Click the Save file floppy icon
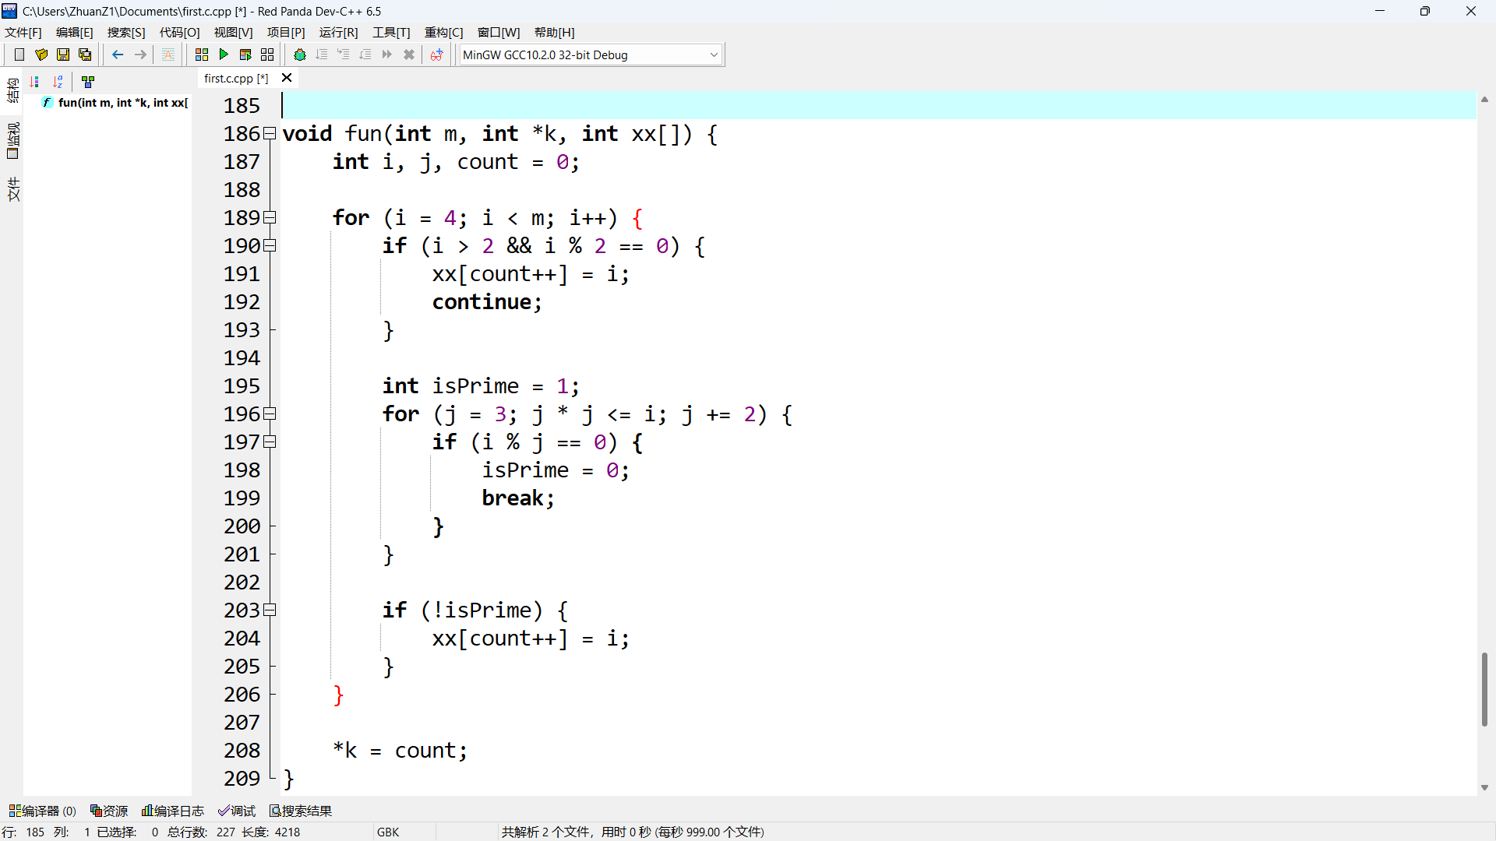The image size is (1496, 841). tap(63, 55)
